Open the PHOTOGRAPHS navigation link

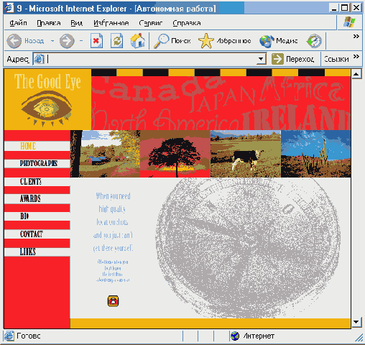(x=39, y=163)
